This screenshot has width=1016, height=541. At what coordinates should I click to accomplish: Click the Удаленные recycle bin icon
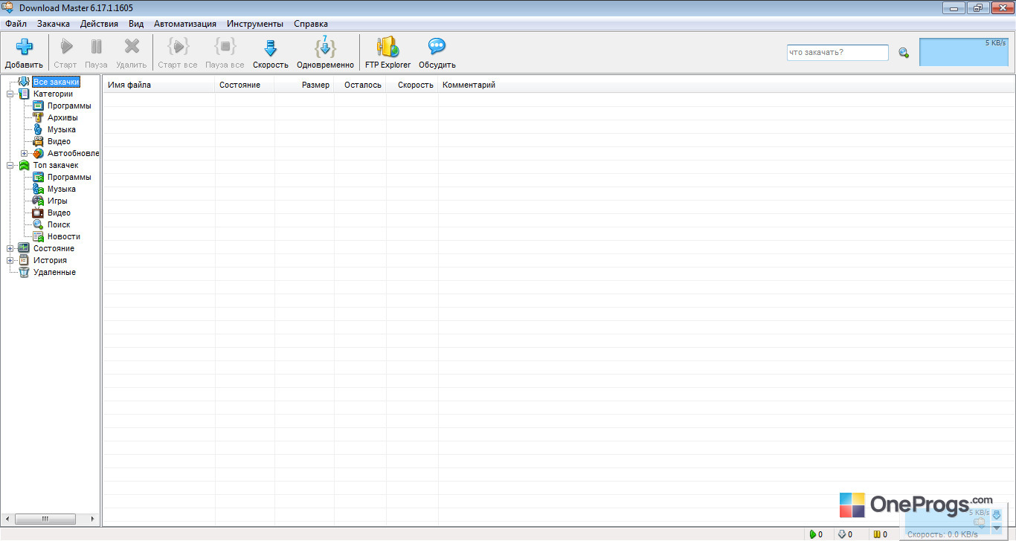[x=24, y=272]
